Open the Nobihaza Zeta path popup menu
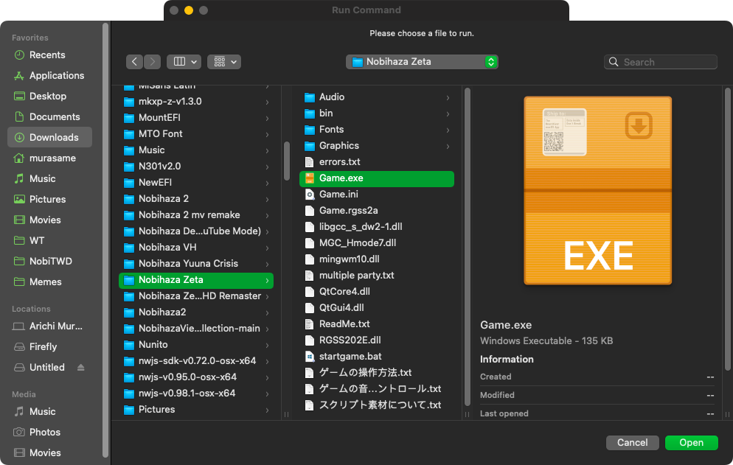 tap(422, 62)
